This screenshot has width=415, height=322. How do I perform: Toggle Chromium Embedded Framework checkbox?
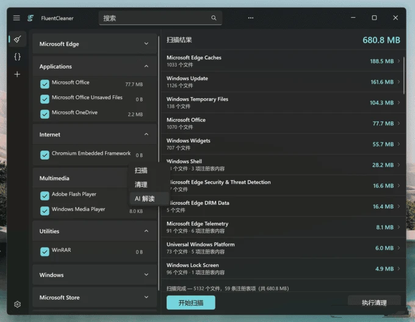(x=45, y=155)
